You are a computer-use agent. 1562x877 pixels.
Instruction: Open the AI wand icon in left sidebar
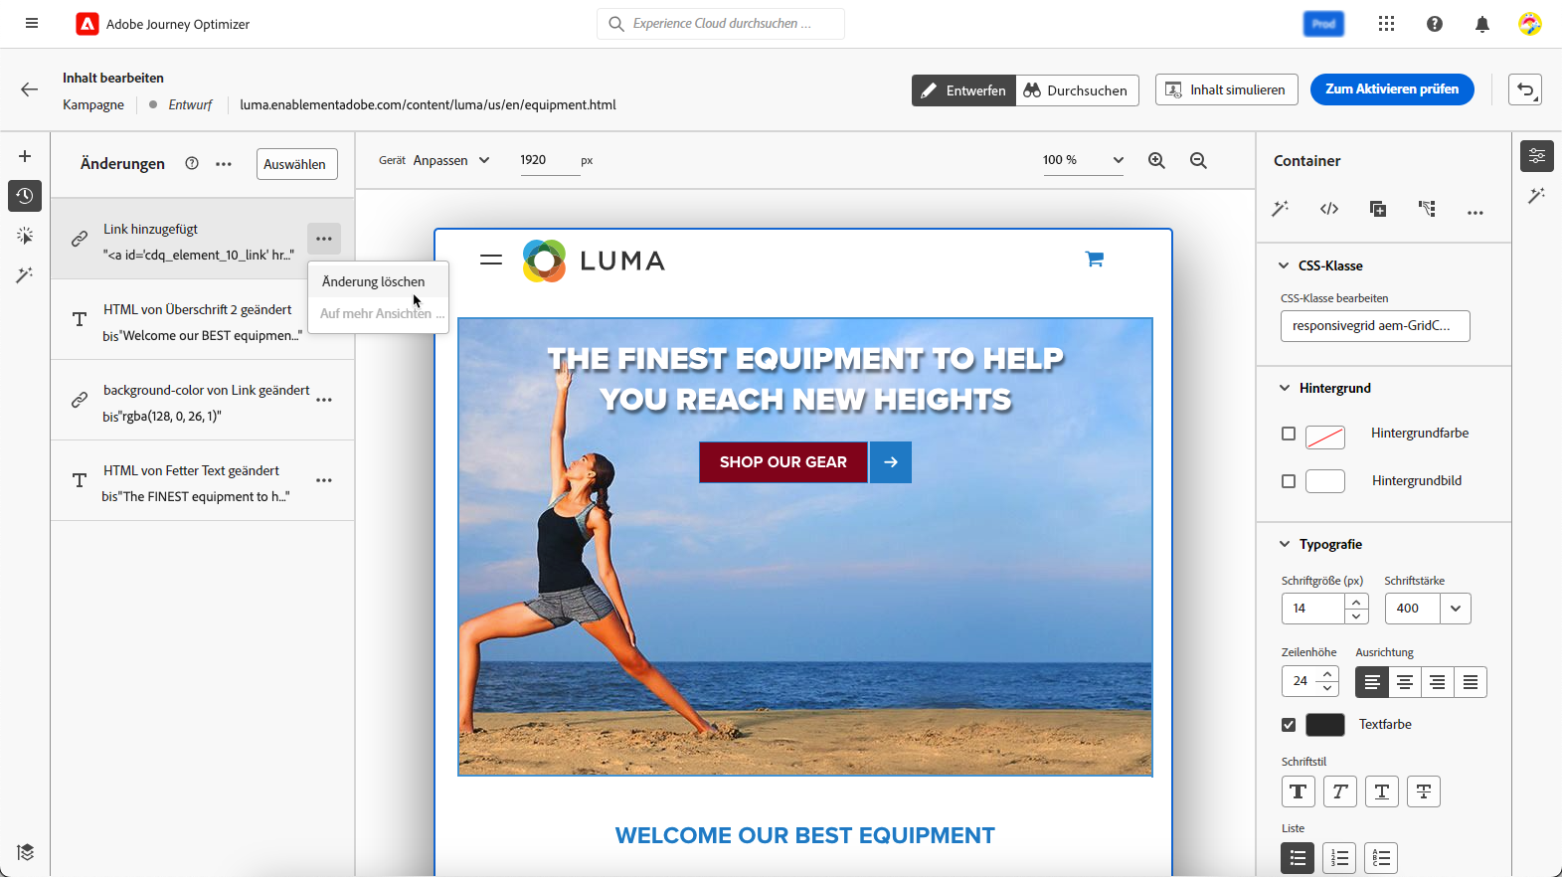(x=25, y=274)
